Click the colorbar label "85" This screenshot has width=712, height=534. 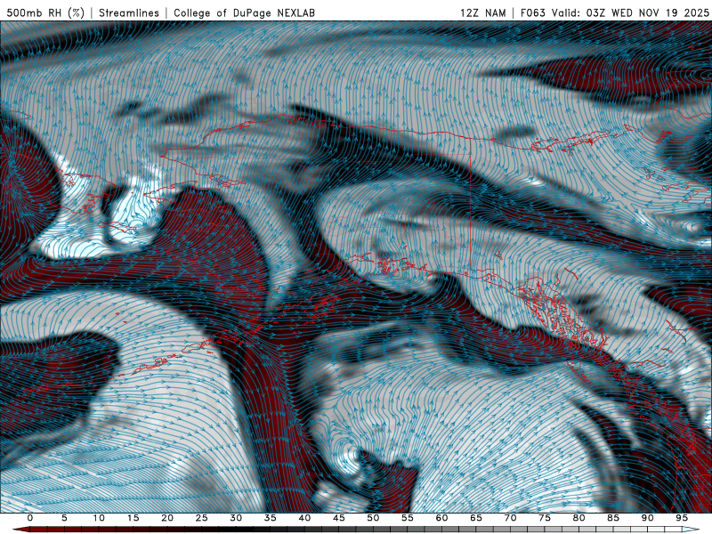tap(613, 518)
